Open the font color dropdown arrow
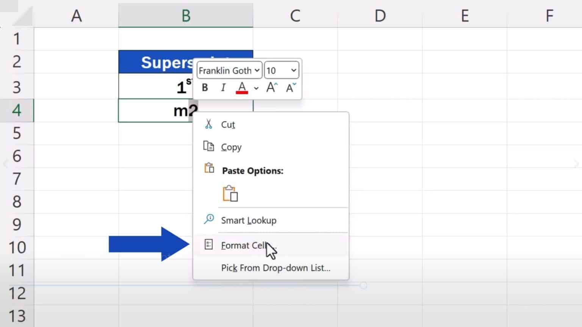 [x=256, y=88]
